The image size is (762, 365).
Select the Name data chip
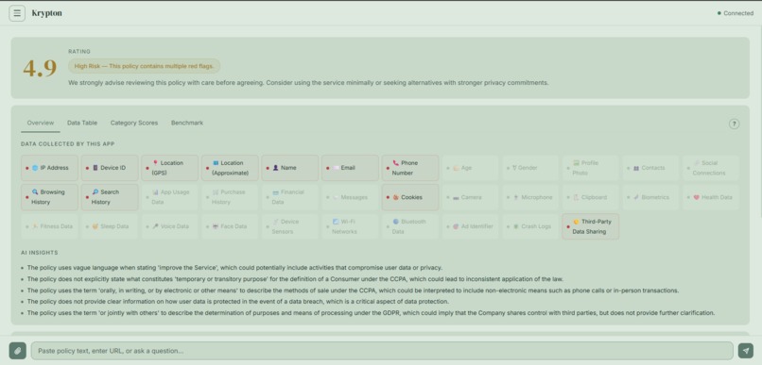click(290, 168)
